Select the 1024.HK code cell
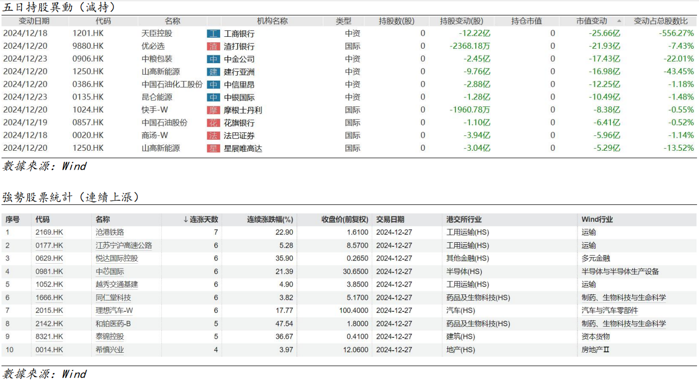699x385 pixels. coord(88,109)
